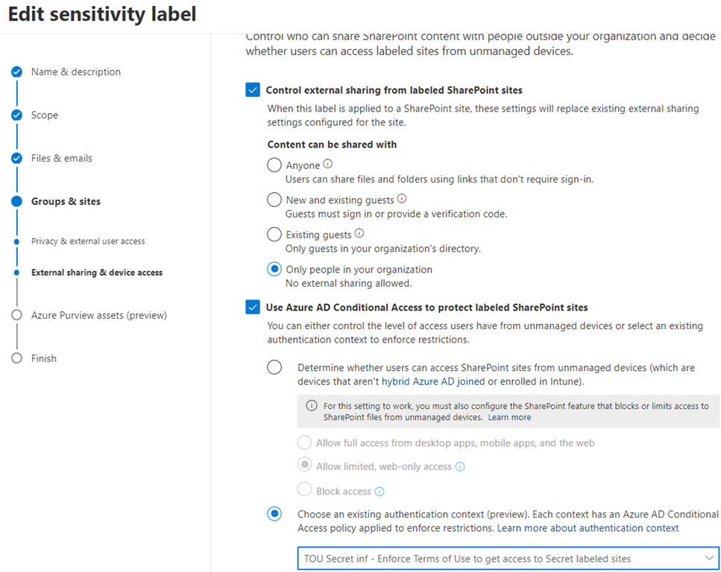
Task: Click info icon next to Allow limited, web-only access
Action: 460,467
